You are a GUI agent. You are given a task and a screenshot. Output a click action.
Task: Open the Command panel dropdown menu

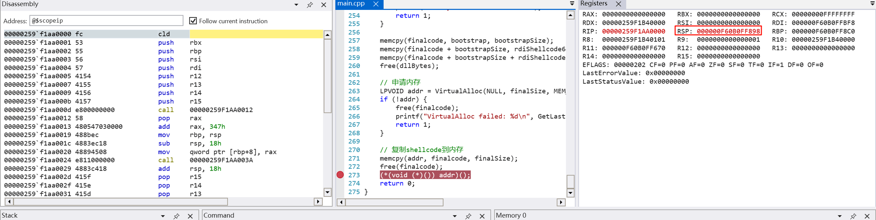click(454, 216)
